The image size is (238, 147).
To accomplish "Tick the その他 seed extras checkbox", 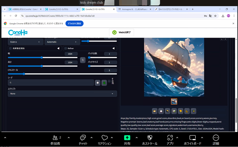I will pos(109,81).
